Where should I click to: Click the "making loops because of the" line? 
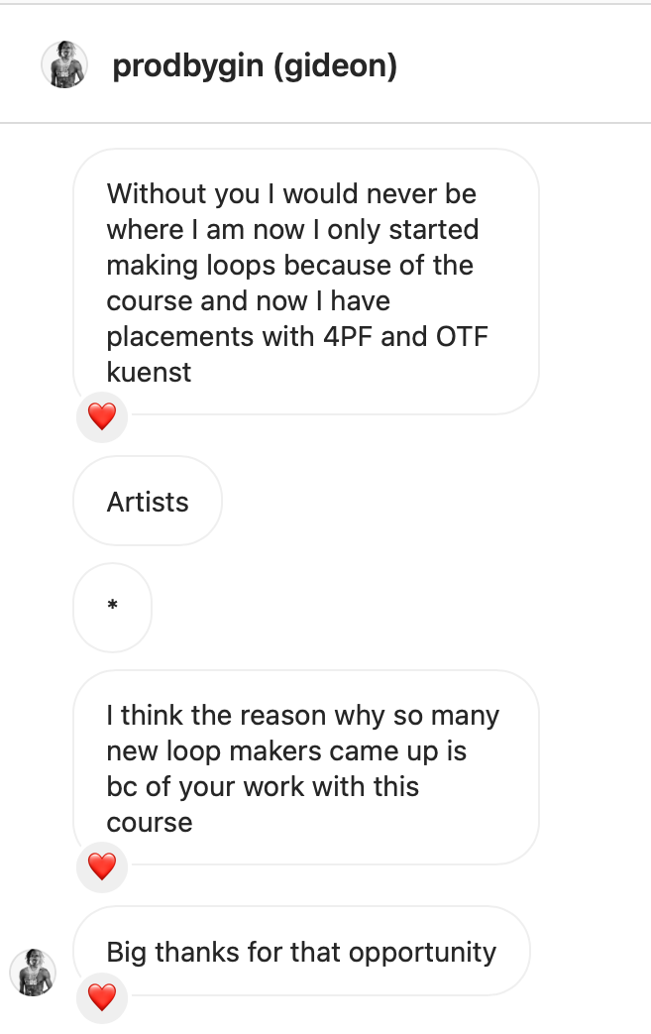click(289, 265)
